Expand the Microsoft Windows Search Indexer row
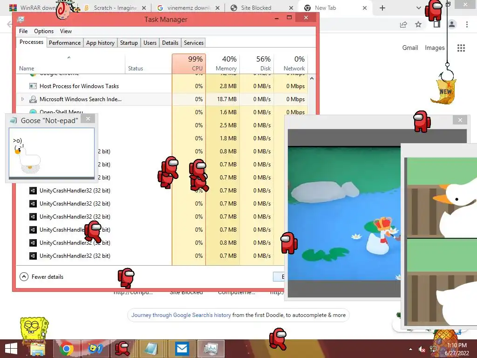 22,99
